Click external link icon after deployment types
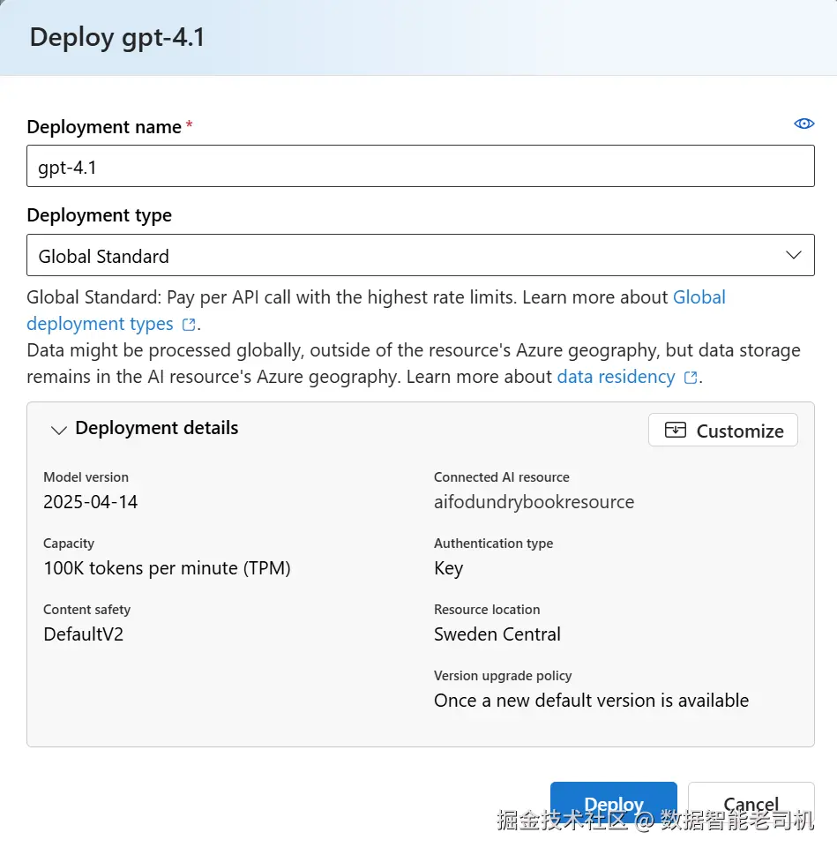 coord(189,325)
